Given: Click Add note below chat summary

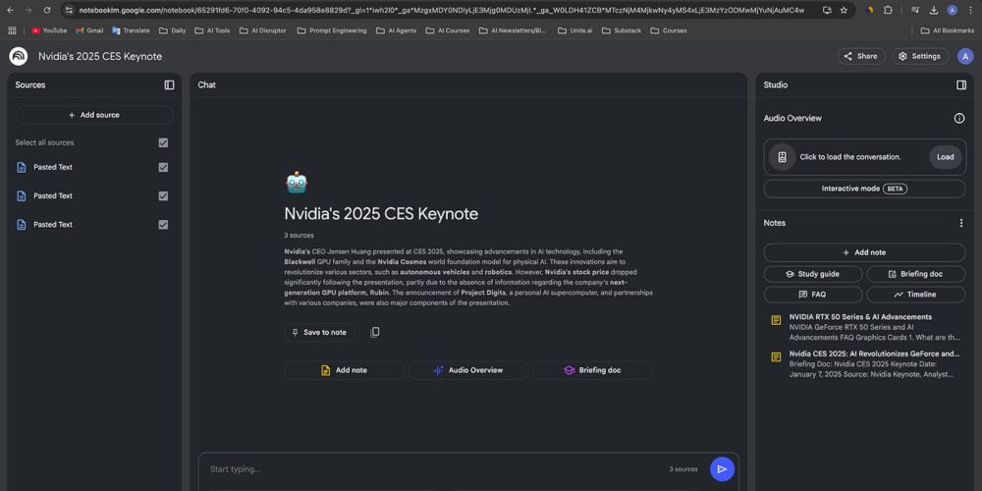Looking at the screenshot, I should coord(344,370).
